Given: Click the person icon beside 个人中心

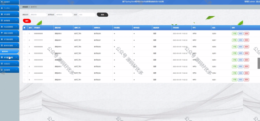Looking at the screenshot, I should pyautogui.click(x=2, y=8).
